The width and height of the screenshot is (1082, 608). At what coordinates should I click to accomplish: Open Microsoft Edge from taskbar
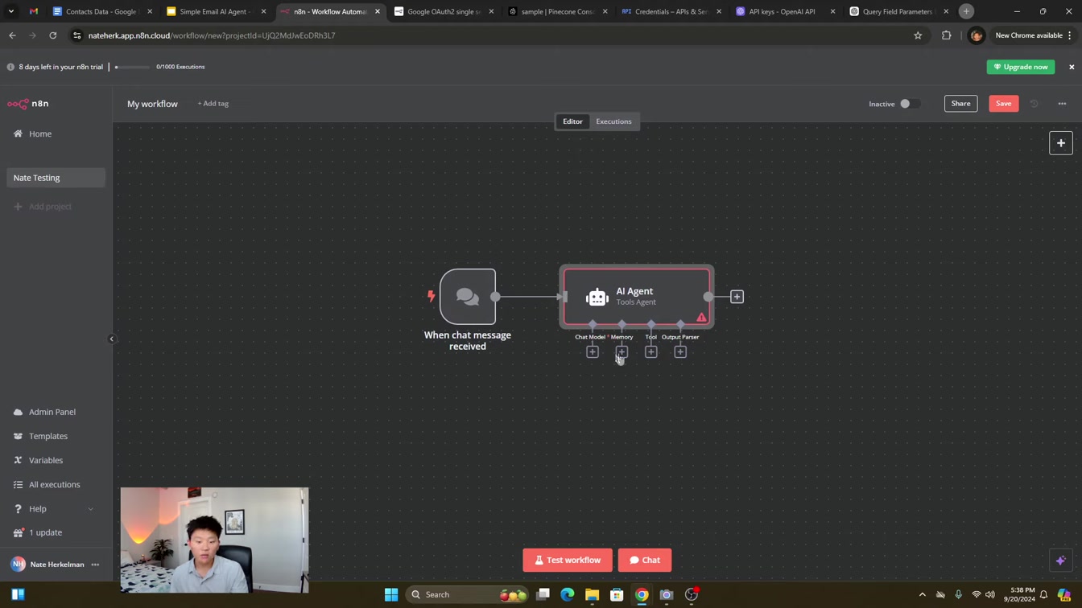568,595
